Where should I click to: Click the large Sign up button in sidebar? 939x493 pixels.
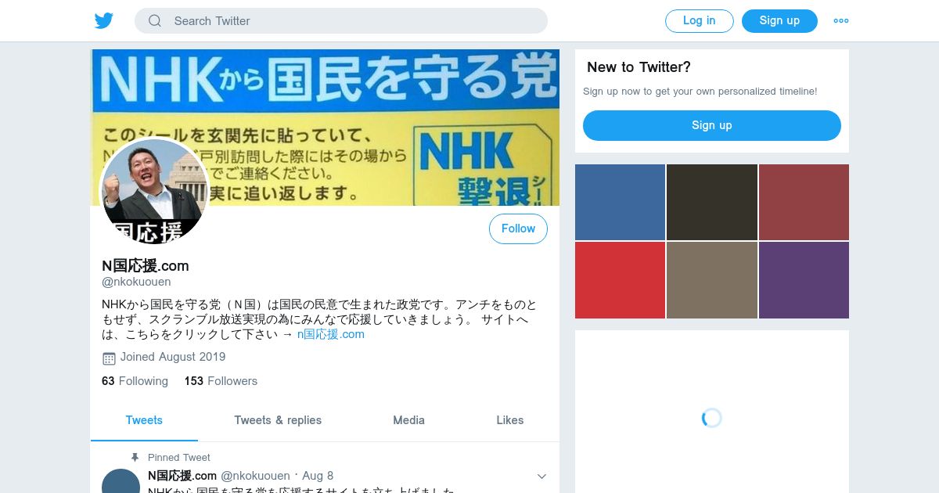[x=712, y=125]
